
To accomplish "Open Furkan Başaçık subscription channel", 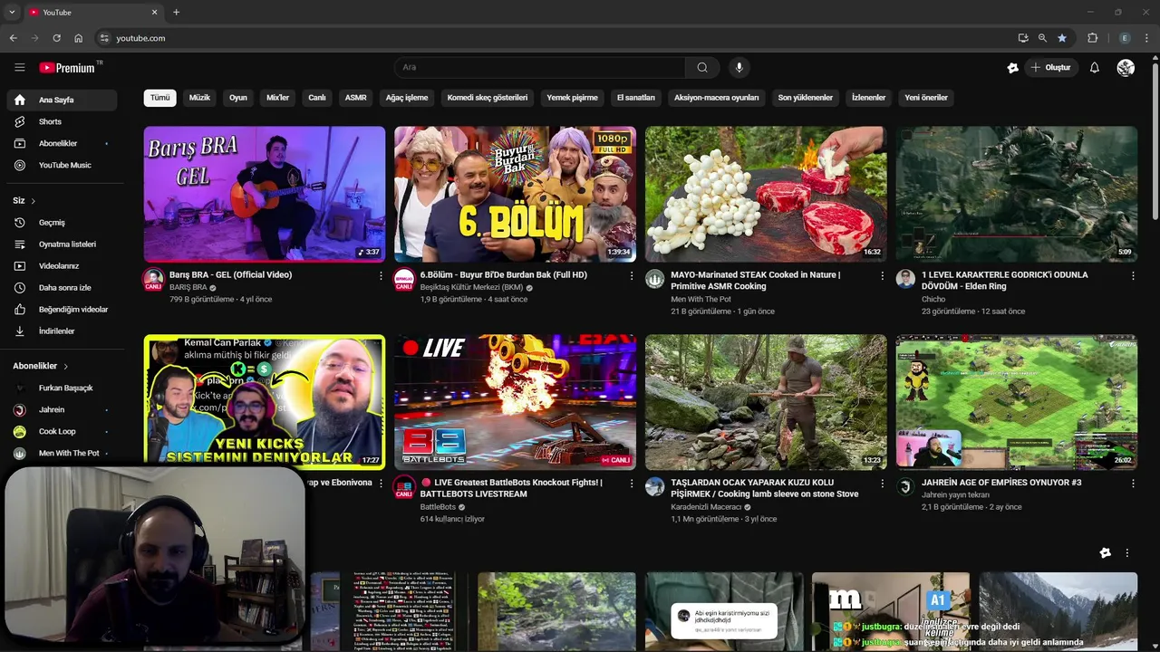I will (62, 388).
